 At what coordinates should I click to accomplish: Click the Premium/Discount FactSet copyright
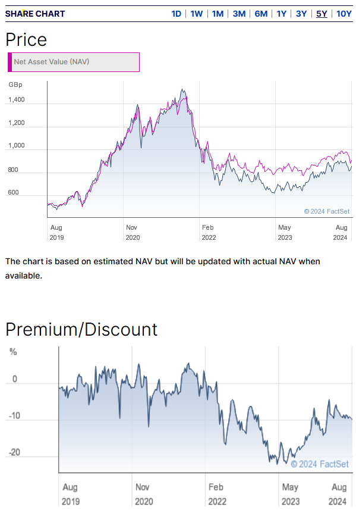[320, 464]
